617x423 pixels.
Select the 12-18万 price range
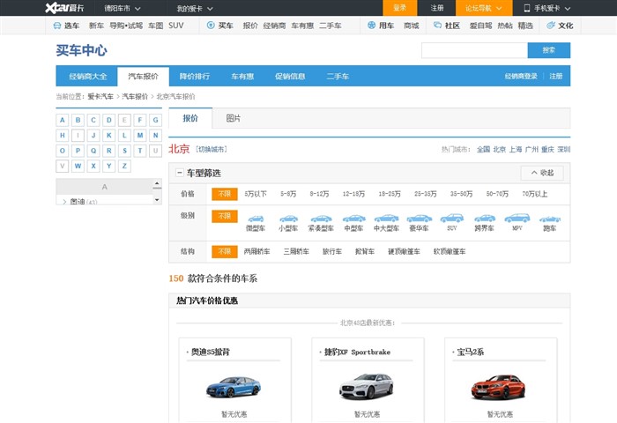(x=353, y=194)
